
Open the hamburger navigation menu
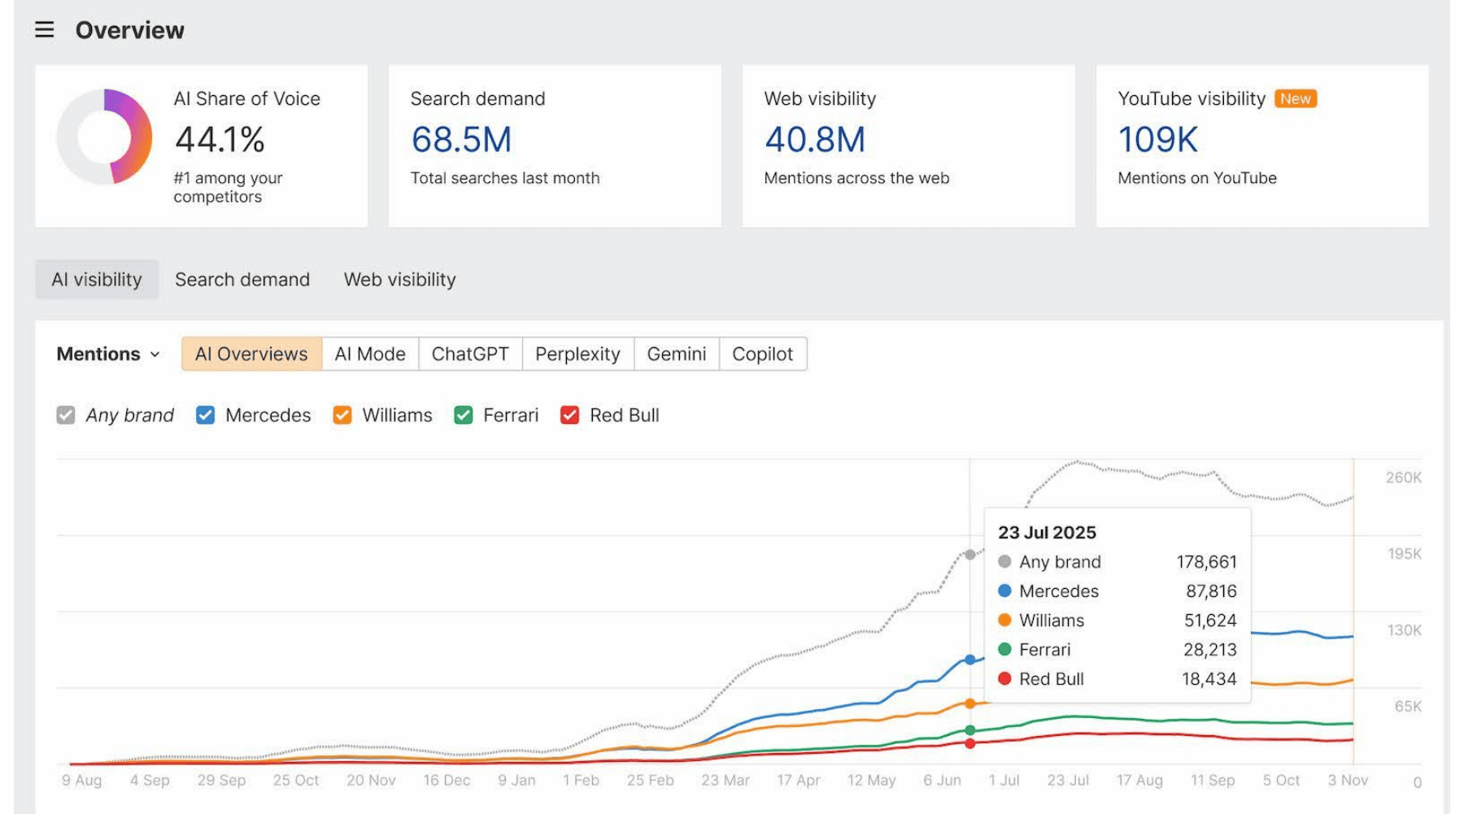45,30
